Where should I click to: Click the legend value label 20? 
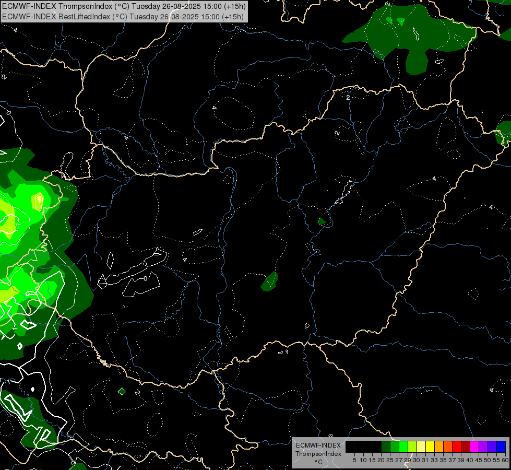point(381,460)
